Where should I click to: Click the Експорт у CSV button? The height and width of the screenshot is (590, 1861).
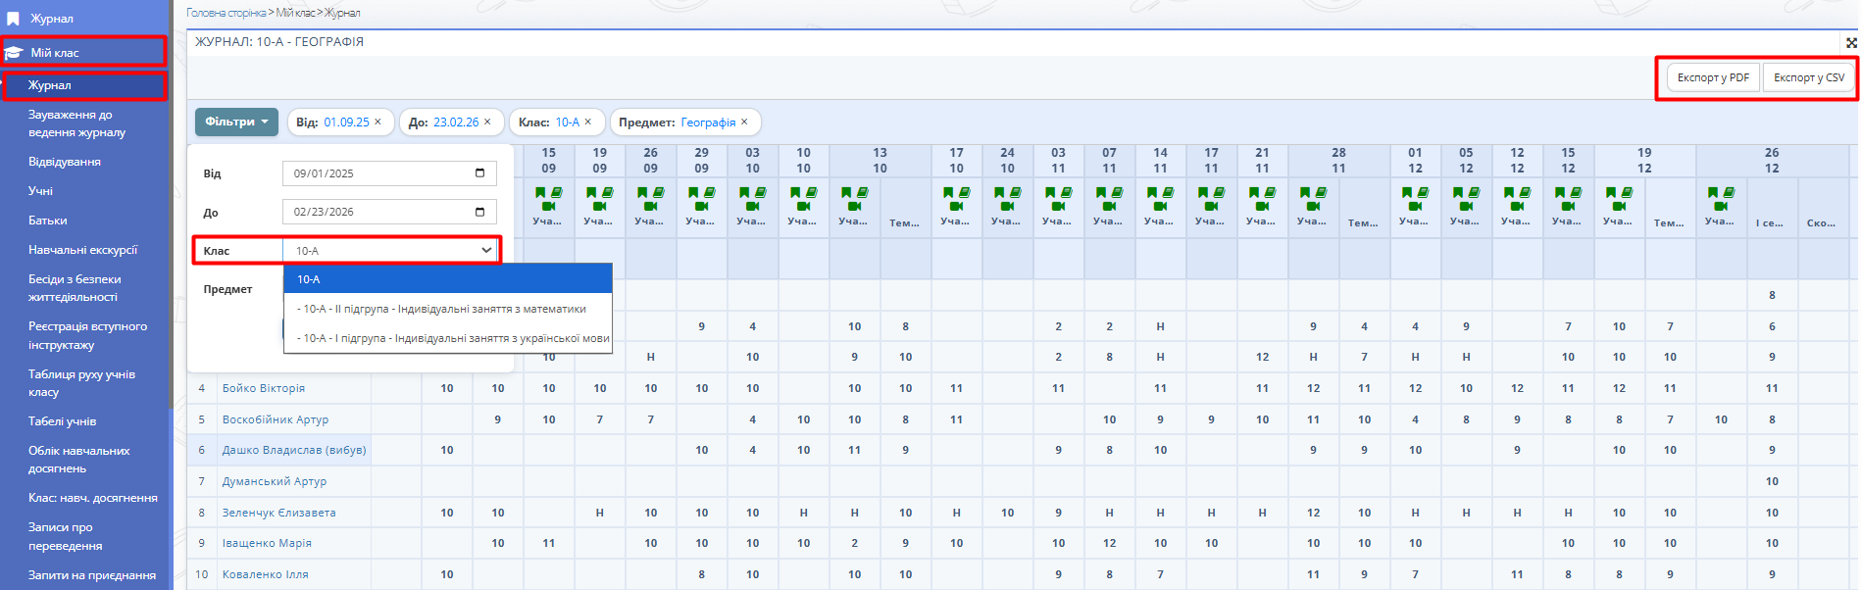(x=1808, y=77)
